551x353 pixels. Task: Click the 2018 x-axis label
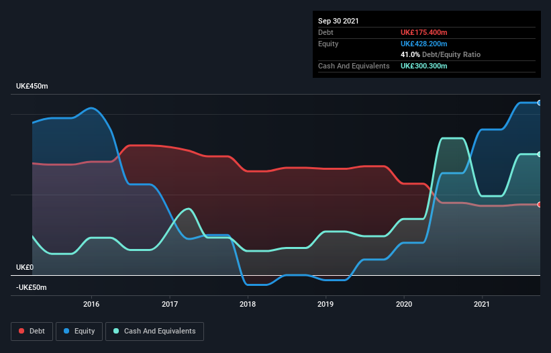(248, 304)
